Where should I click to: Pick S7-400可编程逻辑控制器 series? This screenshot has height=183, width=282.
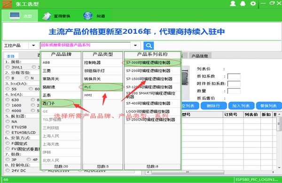coord(152,103)
